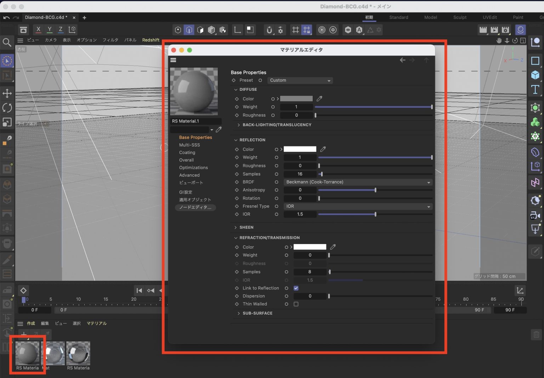Toggle the workplane grid icon in the toolbar
The height and width of the screenshot is (378, 544).
(295, 30)
